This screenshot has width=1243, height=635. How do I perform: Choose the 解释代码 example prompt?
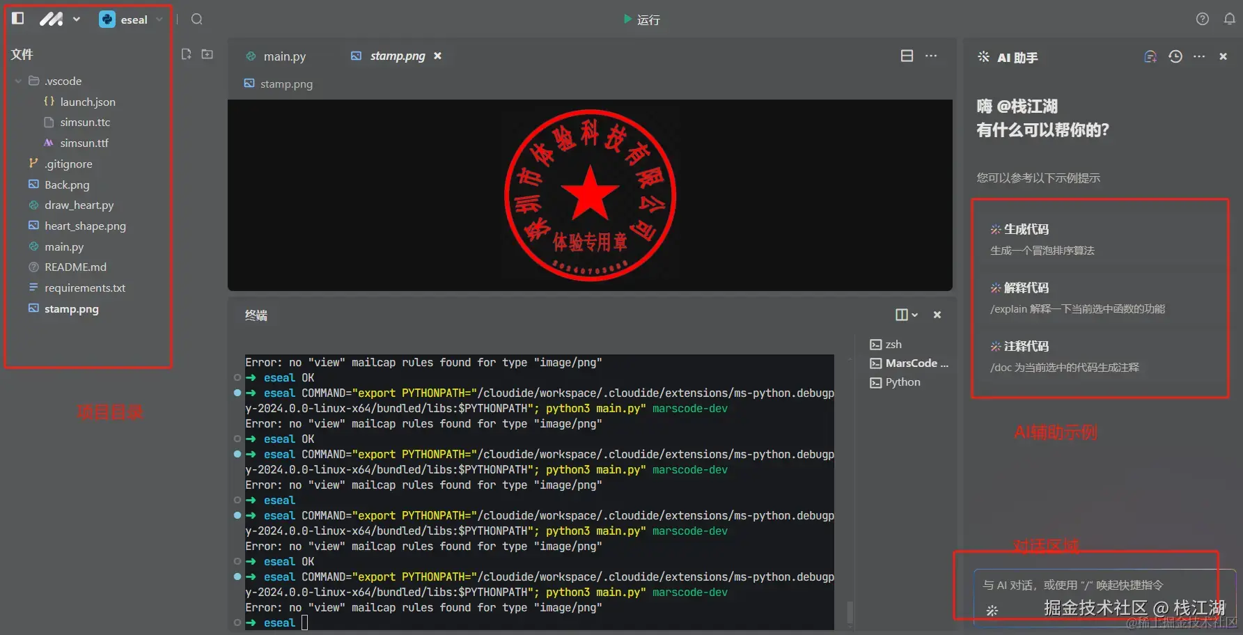1100,298
